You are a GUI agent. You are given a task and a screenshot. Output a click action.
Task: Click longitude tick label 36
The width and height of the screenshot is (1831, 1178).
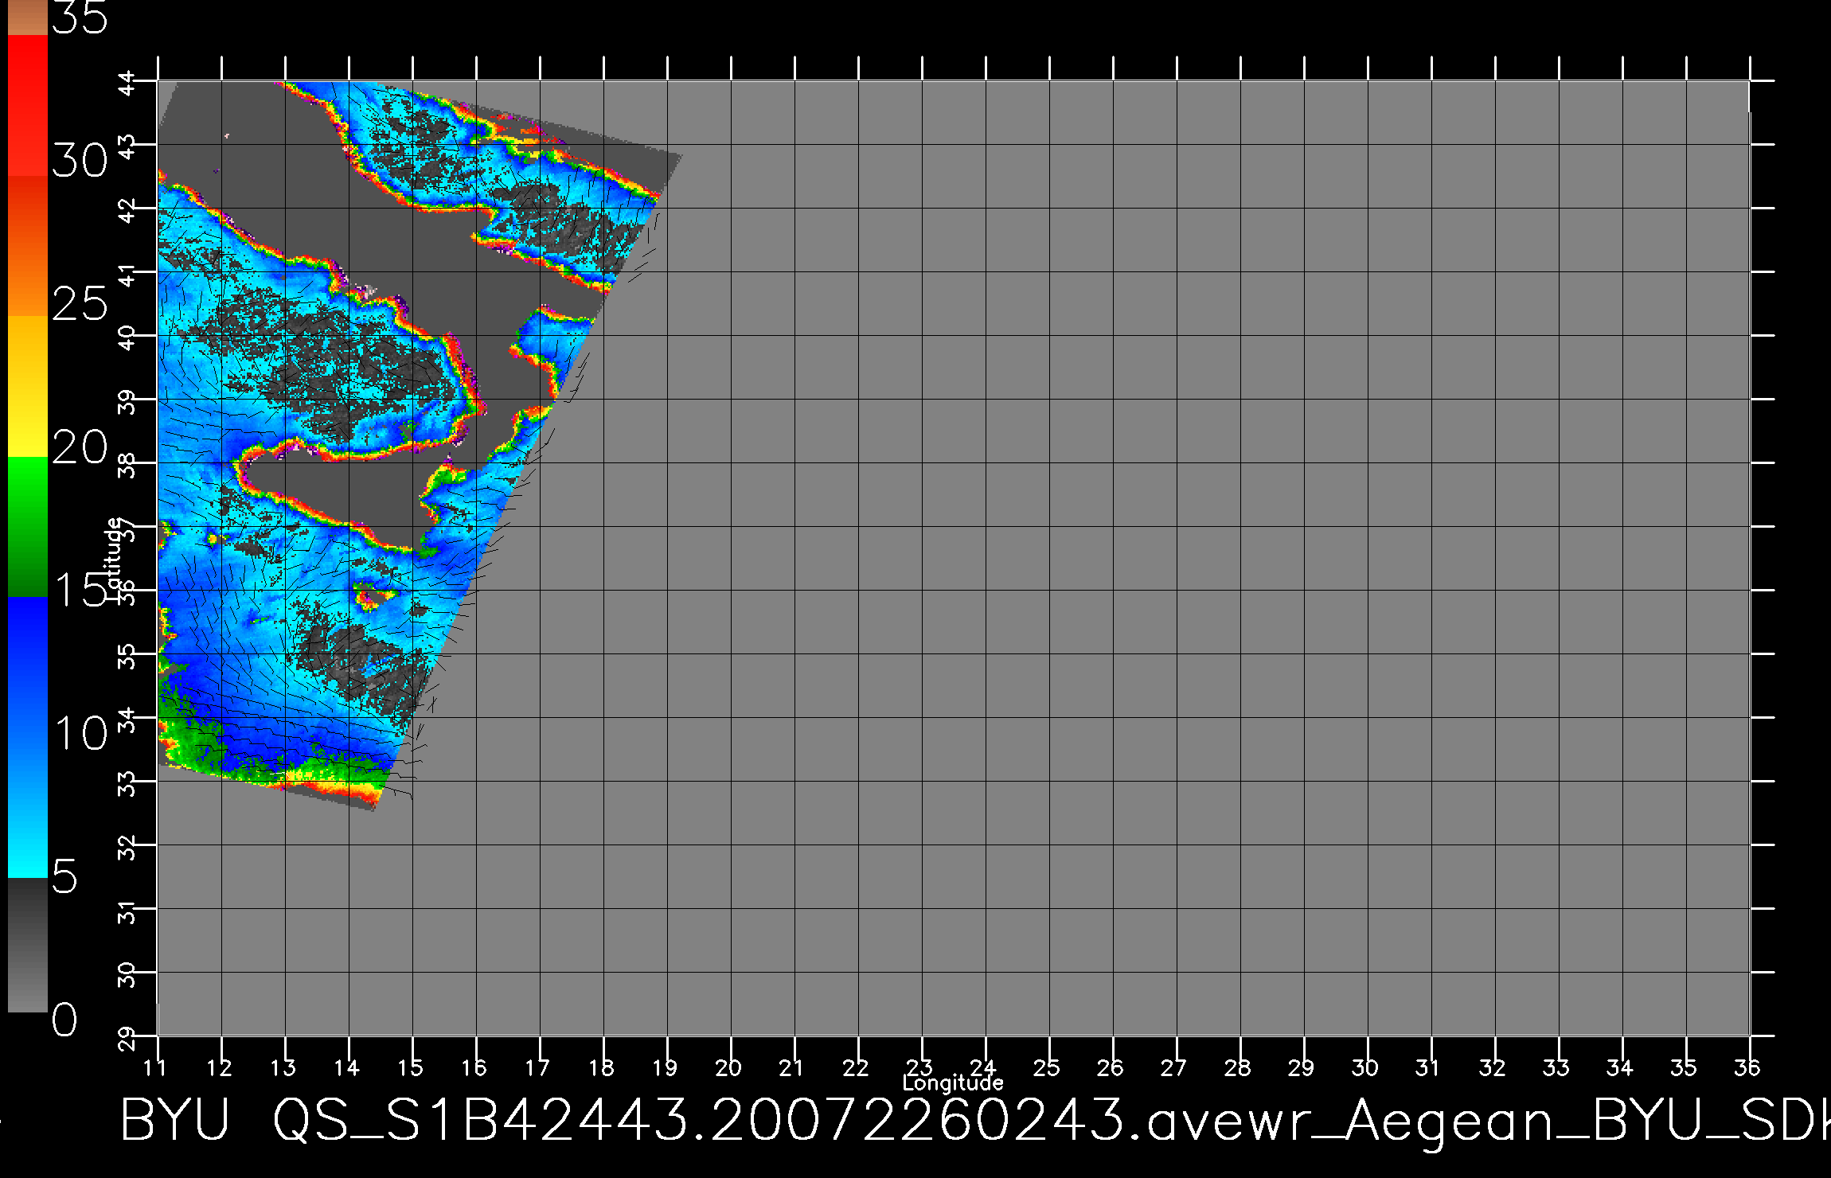pyautogui.click(x=1748, y=1068)
